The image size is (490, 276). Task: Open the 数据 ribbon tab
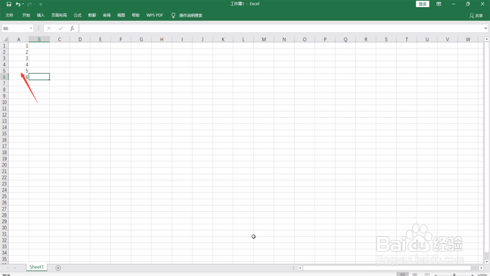(x=92, y=15)
